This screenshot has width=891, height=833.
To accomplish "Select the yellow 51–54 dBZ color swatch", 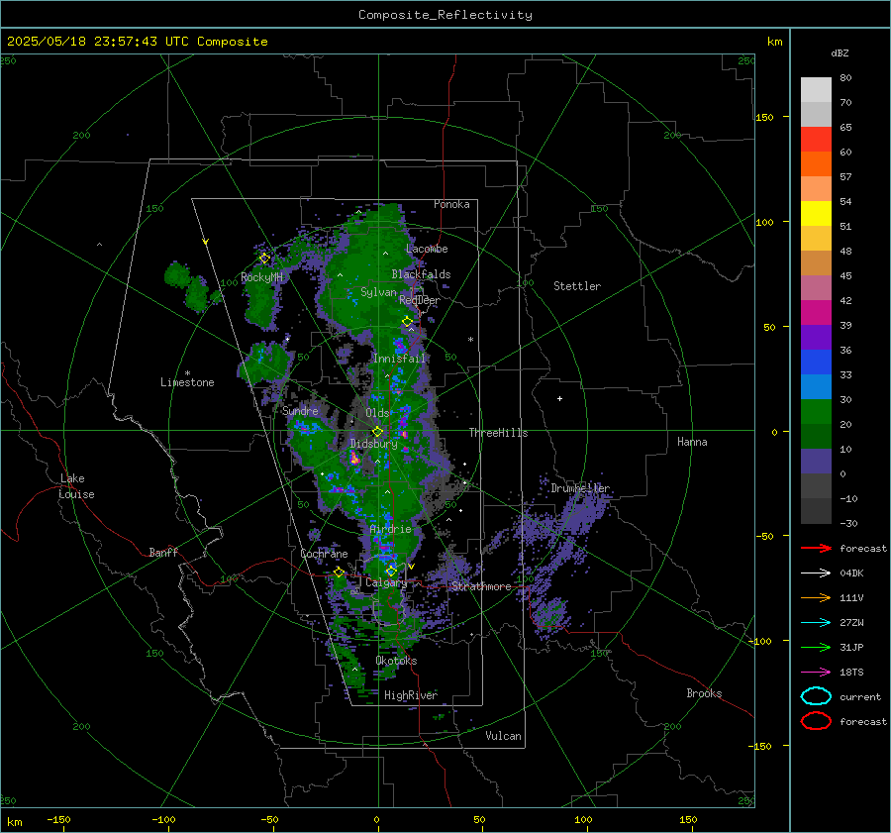I will click(x=816, y=214).
